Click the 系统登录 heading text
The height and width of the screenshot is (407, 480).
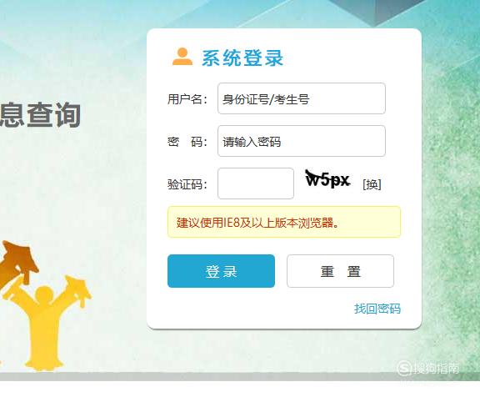click(242, 58)
